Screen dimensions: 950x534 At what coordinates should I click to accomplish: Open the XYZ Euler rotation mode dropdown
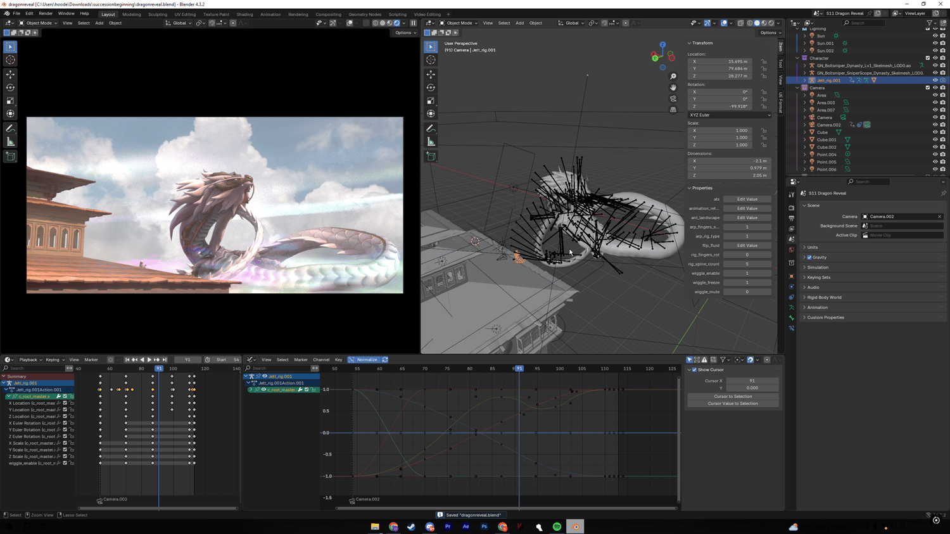(730, 115)
